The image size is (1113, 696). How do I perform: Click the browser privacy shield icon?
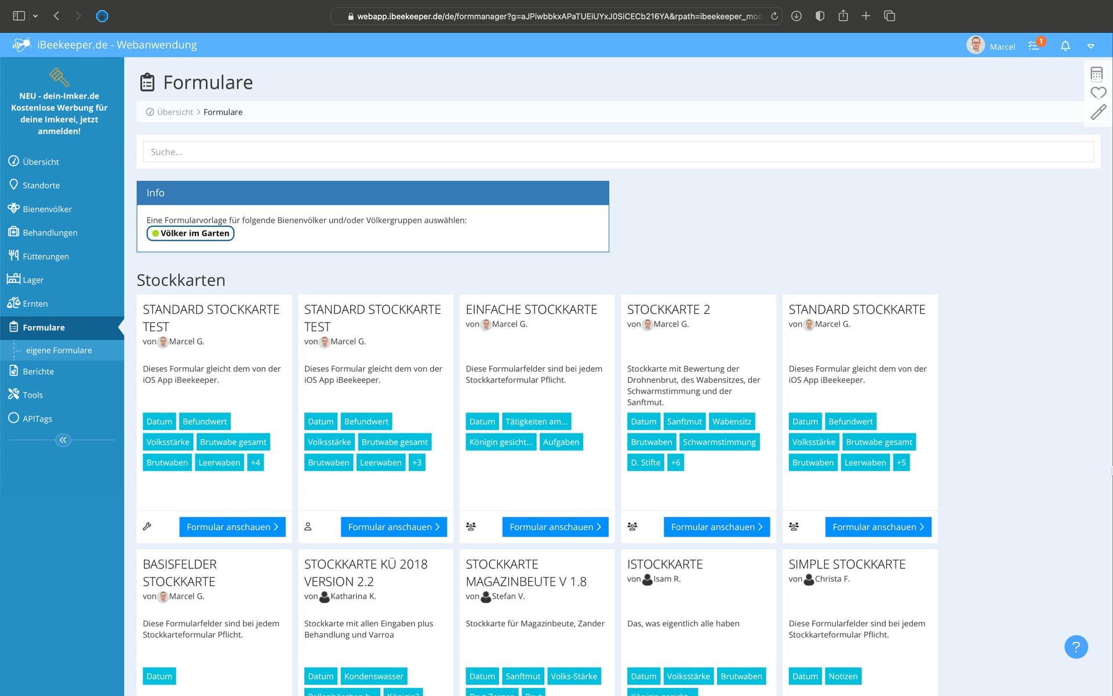[x=820, y=16]
